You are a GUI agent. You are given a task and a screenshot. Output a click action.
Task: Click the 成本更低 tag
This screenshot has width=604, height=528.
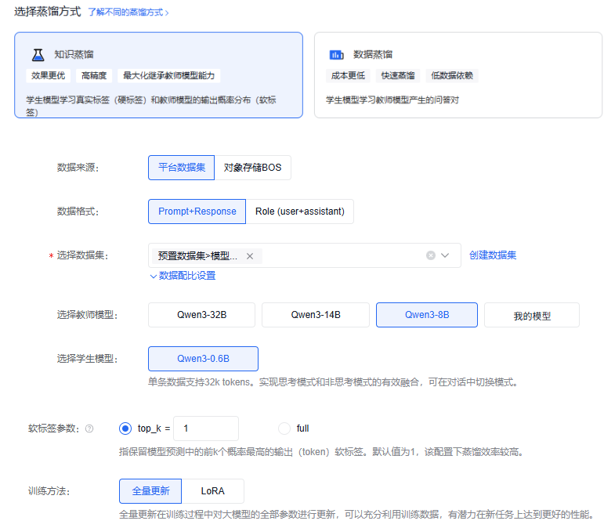pos(348,75)
